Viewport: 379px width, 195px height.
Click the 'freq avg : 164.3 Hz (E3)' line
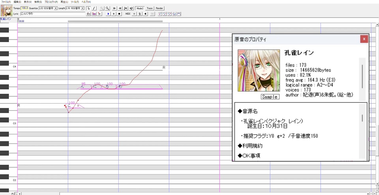point(310,80)
